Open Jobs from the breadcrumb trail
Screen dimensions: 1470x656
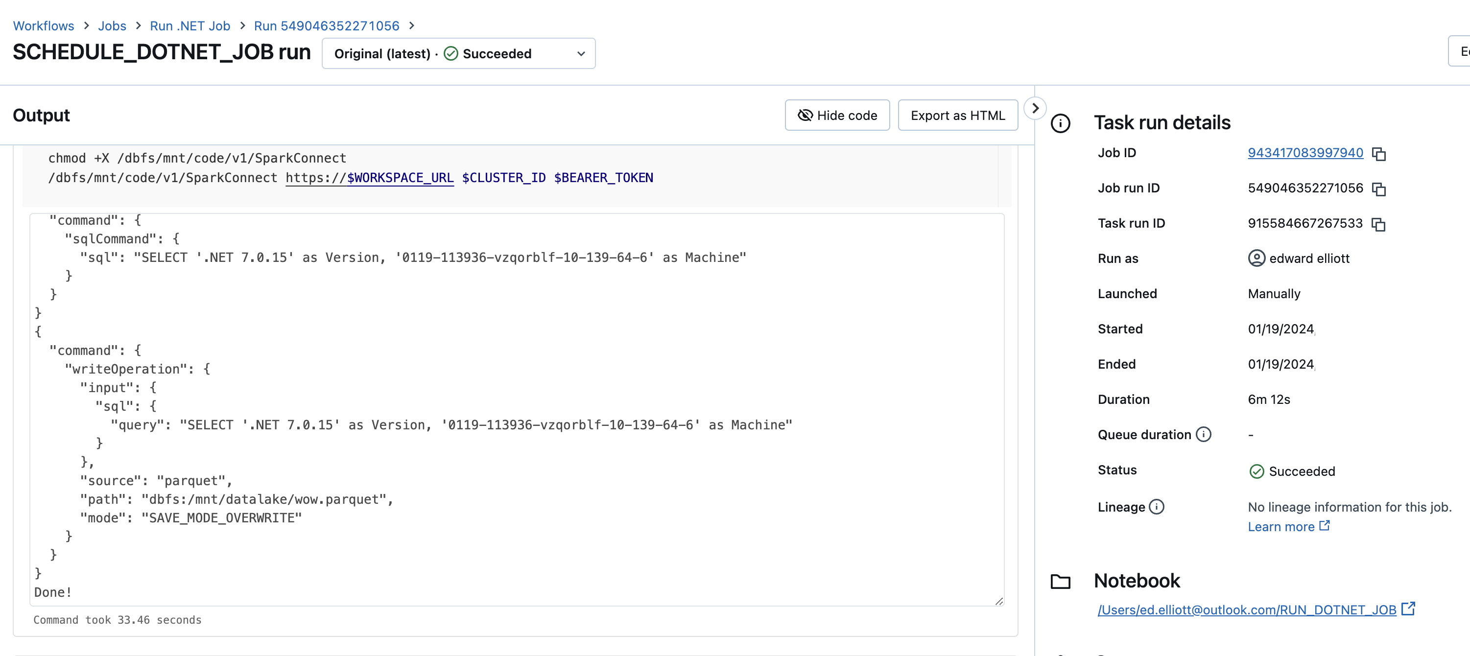tap(112, 25)
